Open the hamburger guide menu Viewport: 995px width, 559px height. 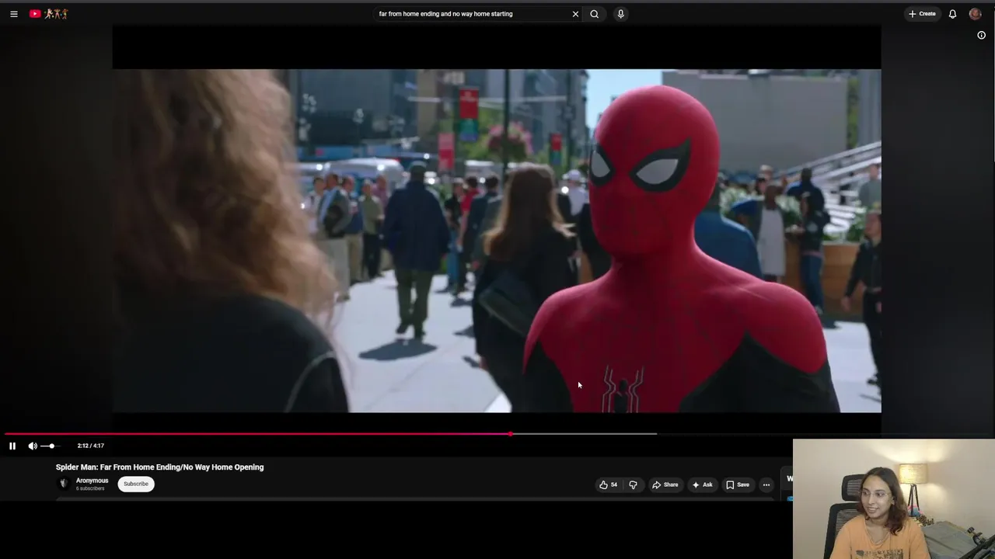point(13,14)
